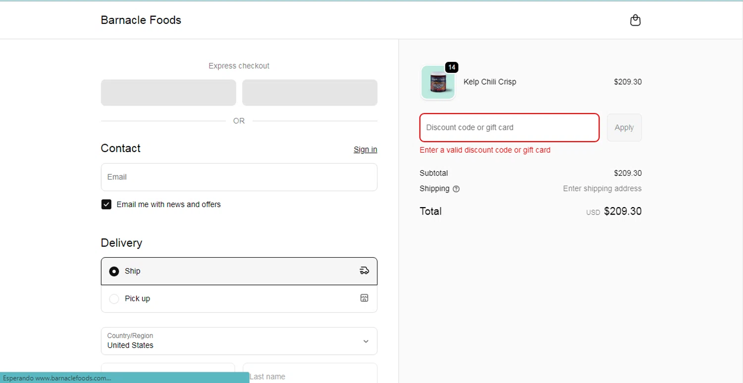The width and height of the screenshot is (743, 383).
Task: Click the Kelp Chili Crisp product thumbnail
Action: click(x=438, y=82)
